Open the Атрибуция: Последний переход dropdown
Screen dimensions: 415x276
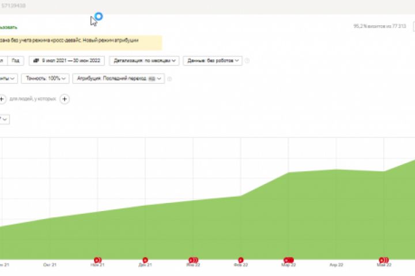click(119, 78)
